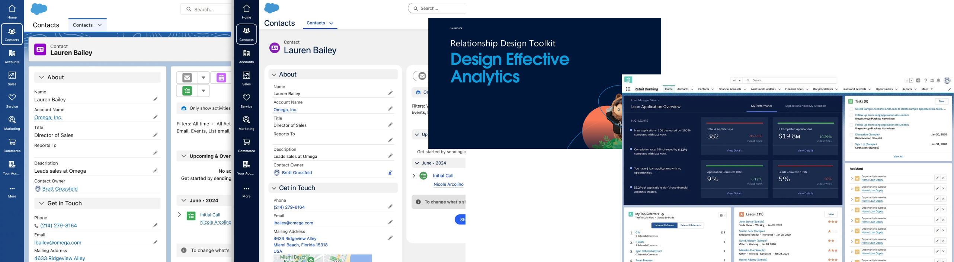This screenshot has height=262, width=954.
Task: Edit Phone field pencil, blue-sidebar view
Action: (x=155, y=225)
